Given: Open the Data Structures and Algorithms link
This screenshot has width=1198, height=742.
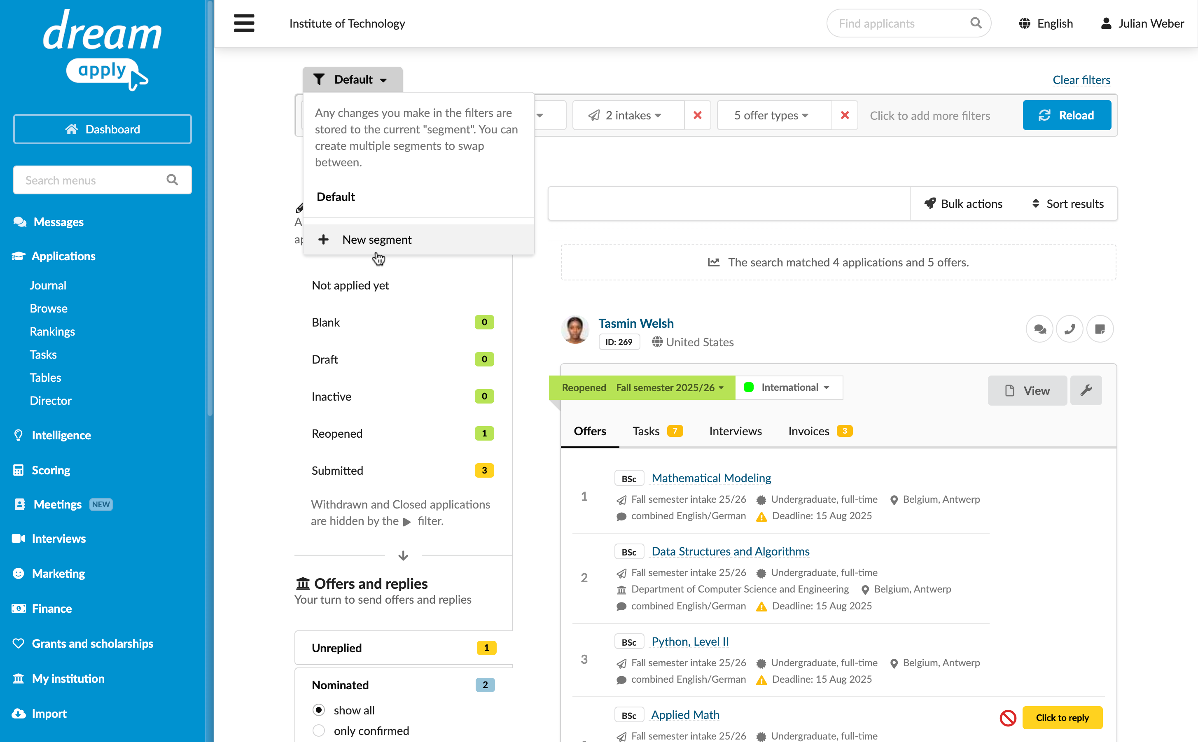Looking at the screenshot, I should tap(730, 551).
